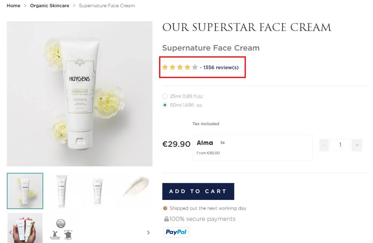Click the first yellow rating star

[x=165, y=67]
